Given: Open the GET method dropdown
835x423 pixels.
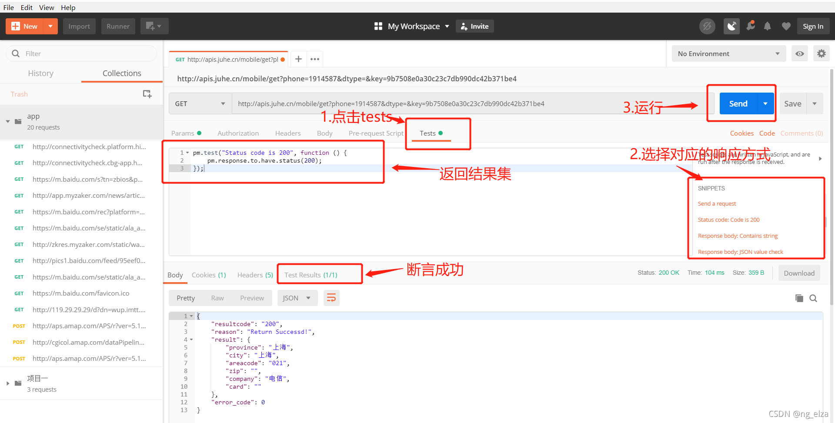Looking at the screenshot, I should pos(200,103).
